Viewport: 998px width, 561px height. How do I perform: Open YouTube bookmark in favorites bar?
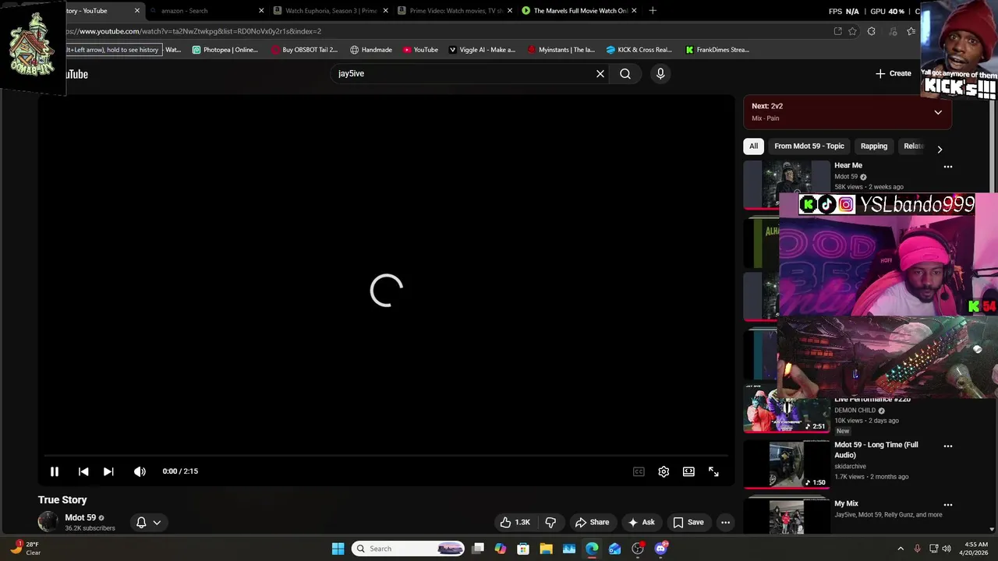[420, 50]
